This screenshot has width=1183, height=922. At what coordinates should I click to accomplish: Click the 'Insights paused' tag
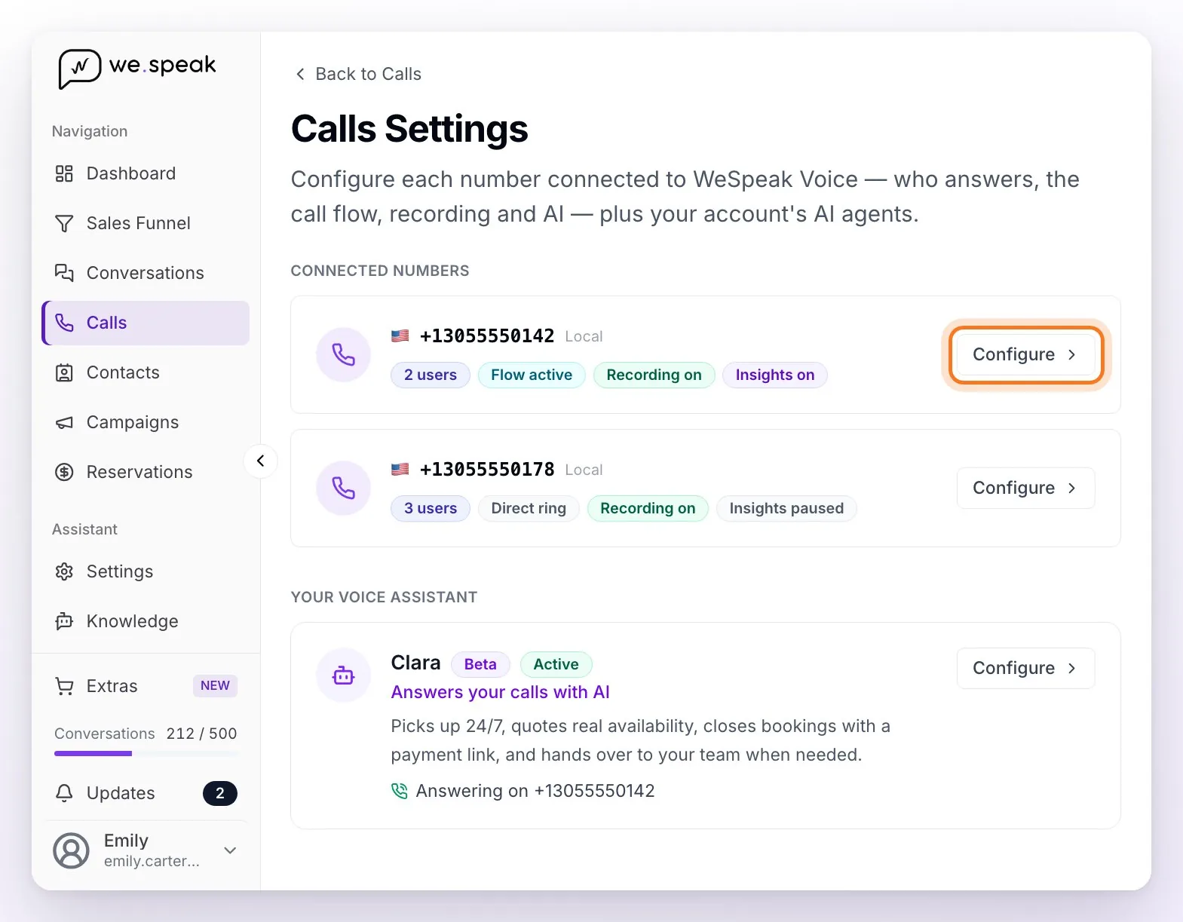click(x=786, y=508)
